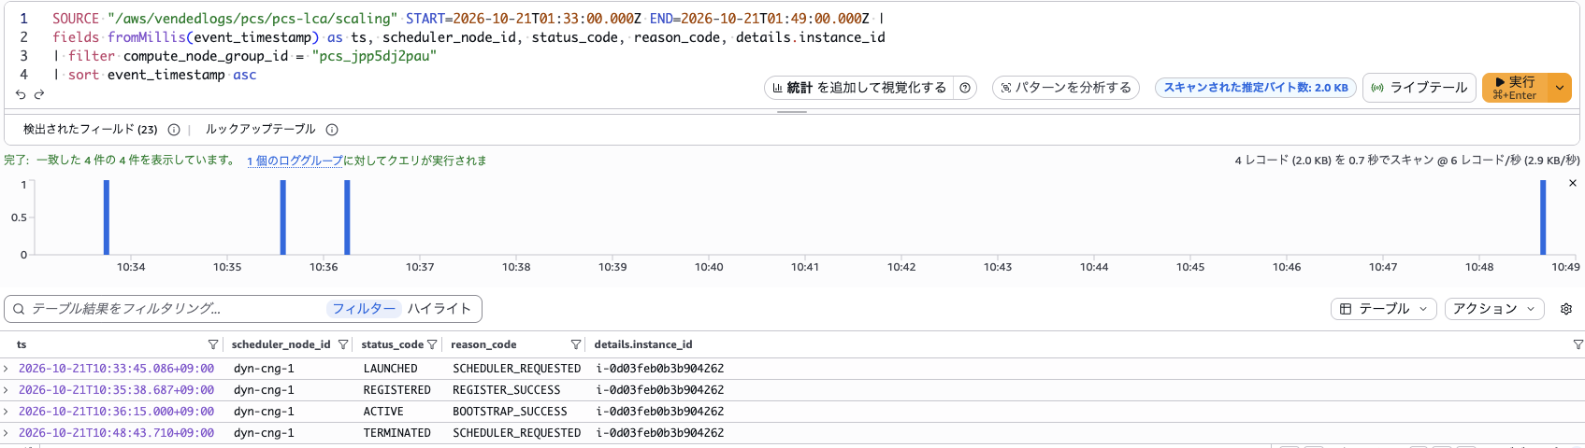Click the details.instance_id column header
Viewport: 1585px width, 448px height.
(643, 344)
